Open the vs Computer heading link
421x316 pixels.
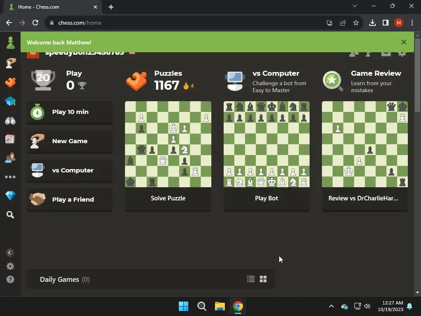click(x=276, y=73)
